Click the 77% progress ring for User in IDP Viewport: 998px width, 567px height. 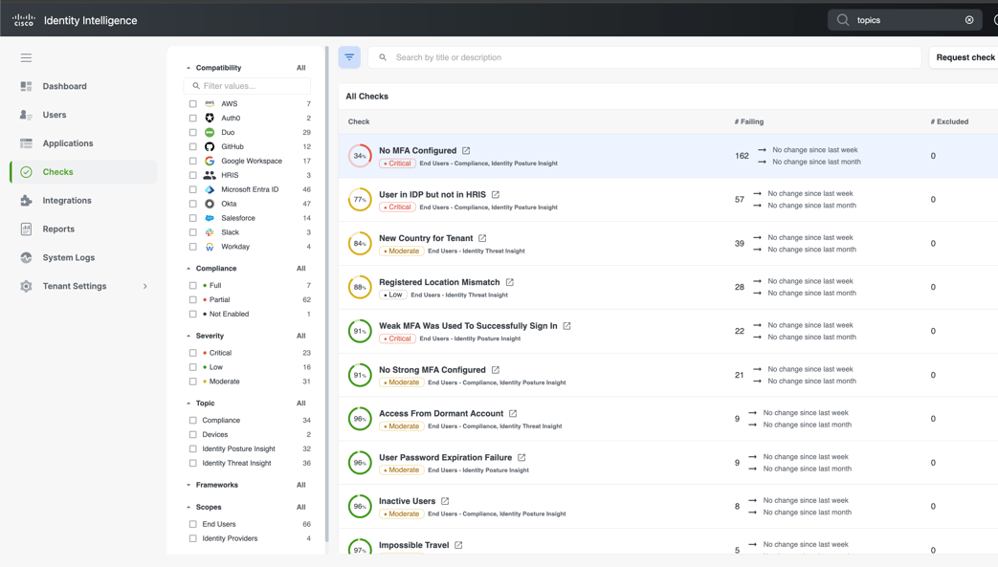[x=360, y=200]
